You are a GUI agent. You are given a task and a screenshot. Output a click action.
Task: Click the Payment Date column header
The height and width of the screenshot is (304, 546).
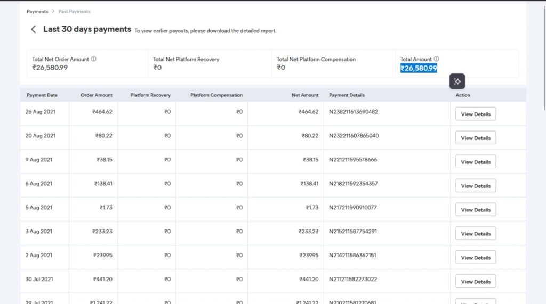[42, 95]
